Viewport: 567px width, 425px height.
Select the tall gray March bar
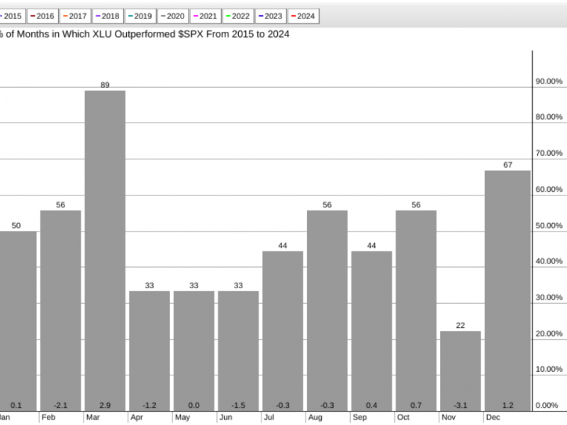click(x=105, y=251)
